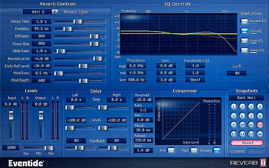Enable compressor Pre button
The height and width of the screenshot is (168, 269).
tap(171, 150)
